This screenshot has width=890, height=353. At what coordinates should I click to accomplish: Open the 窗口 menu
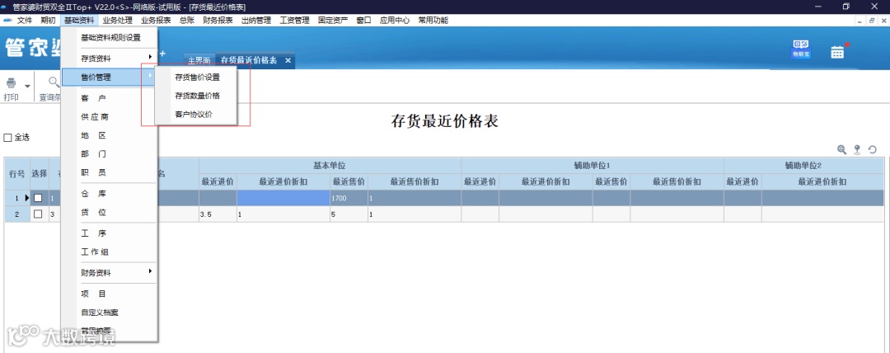pyautogui.click(x=364, y=21)
